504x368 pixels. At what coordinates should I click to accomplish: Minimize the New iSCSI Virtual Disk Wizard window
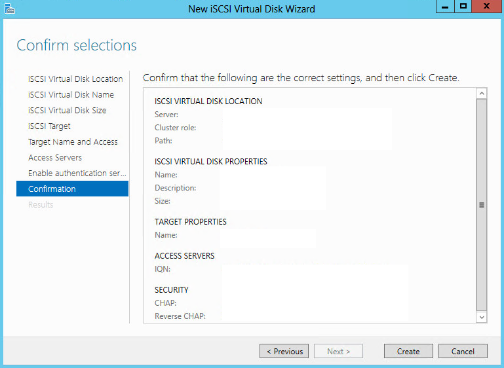click(446, 7)
